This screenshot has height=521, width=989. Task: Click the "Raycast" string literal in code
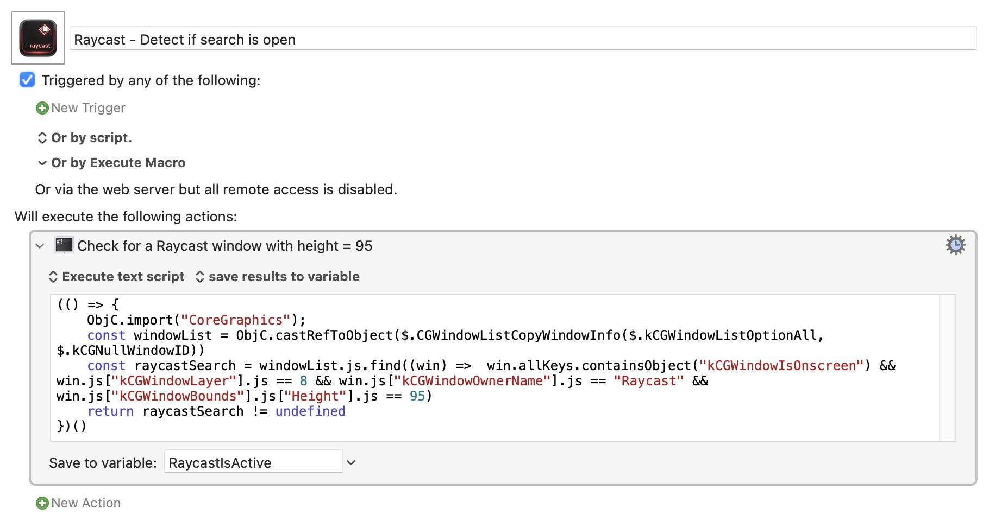pyautogui.click(x=648, y=381)
